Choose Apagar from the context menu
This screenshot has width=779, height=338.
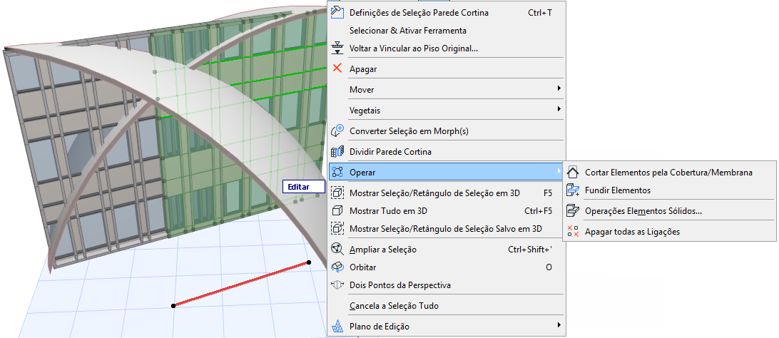coord(447,69)
